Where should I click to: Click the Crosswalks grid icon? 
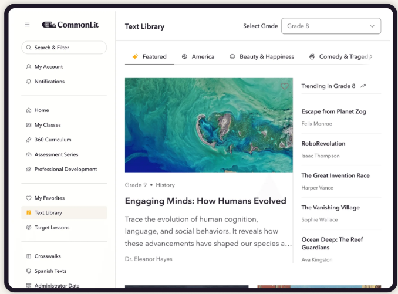click(x=29, y=256)
